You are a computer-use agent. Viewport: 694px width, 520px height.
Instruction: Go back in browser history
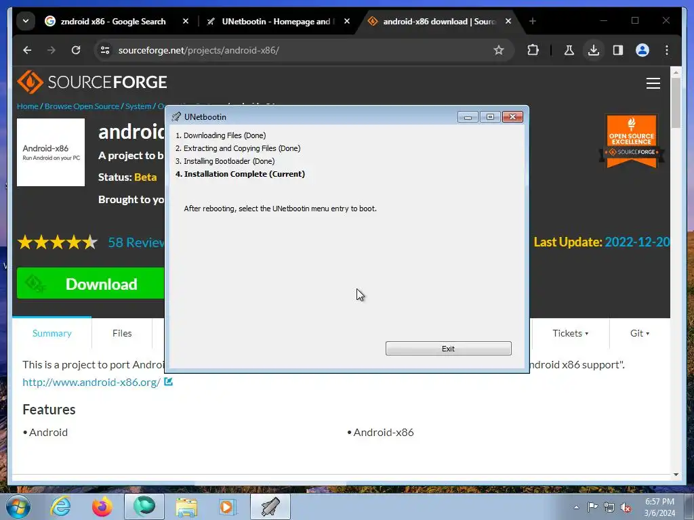[27, 50]
